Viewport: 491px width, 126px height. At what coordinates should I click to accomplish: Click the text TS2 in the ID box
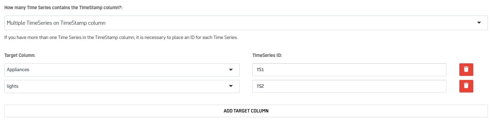tap(260, 86)
